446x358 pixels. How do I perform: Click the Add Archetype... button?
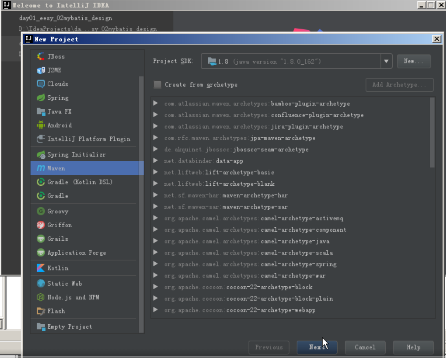click(399, 85)
